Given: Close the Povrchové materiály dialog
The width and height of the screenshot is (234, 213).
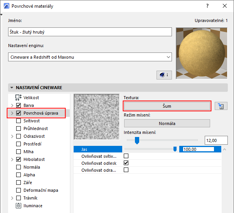Looking at the screenshot, I should click(225, 6).
